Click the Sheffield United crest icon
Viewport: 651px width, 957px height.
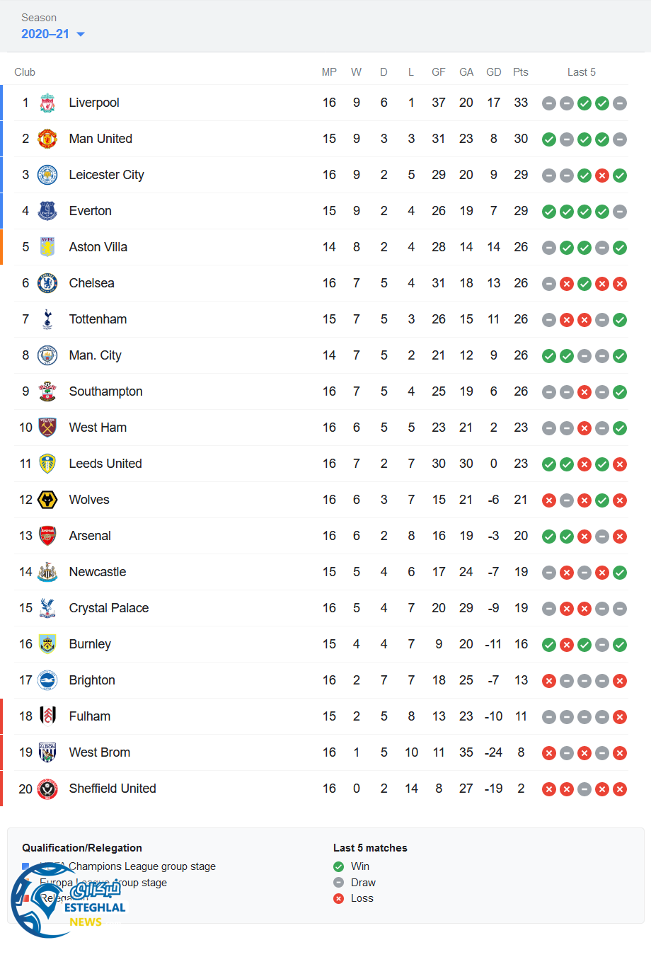coord(47,789)
